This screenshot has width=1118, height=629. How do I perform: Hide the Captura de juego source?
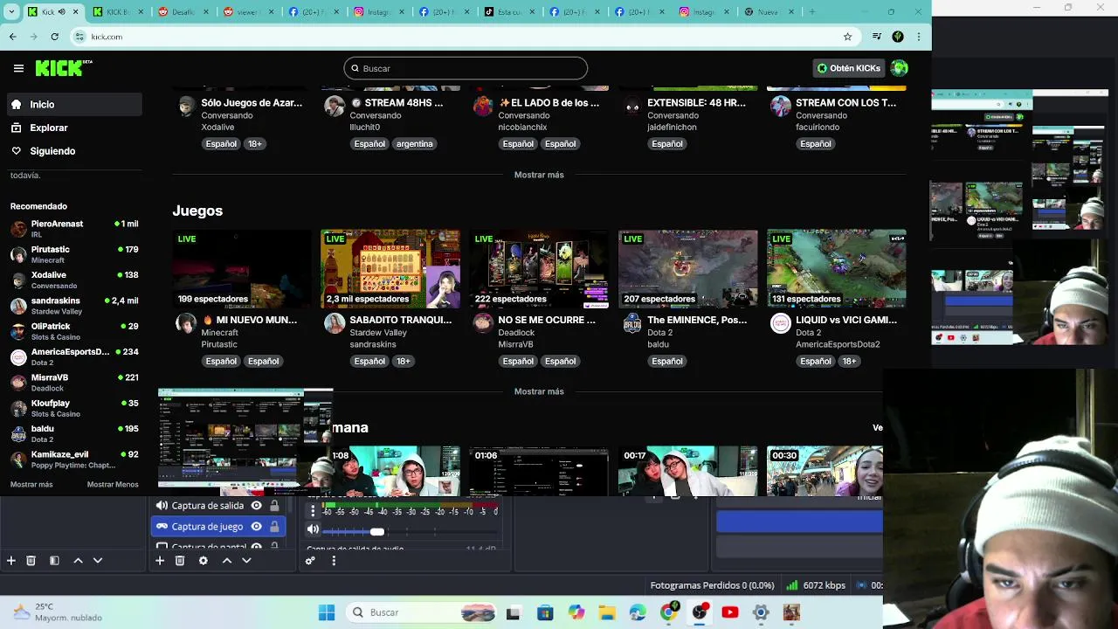(256, 527)
